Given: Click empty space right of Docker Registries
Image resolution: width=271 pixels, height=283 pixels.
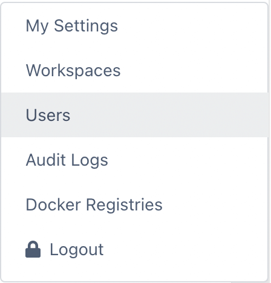Looking at the screenshot, I should point(215,204).
